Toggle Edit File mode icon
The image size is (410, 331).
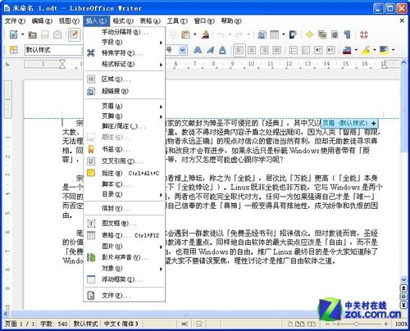coord(74,34)
